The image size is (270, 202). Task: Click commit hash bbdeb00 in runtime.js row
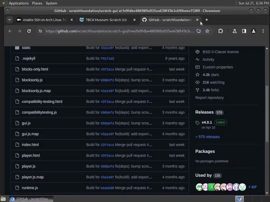[107, 188]
